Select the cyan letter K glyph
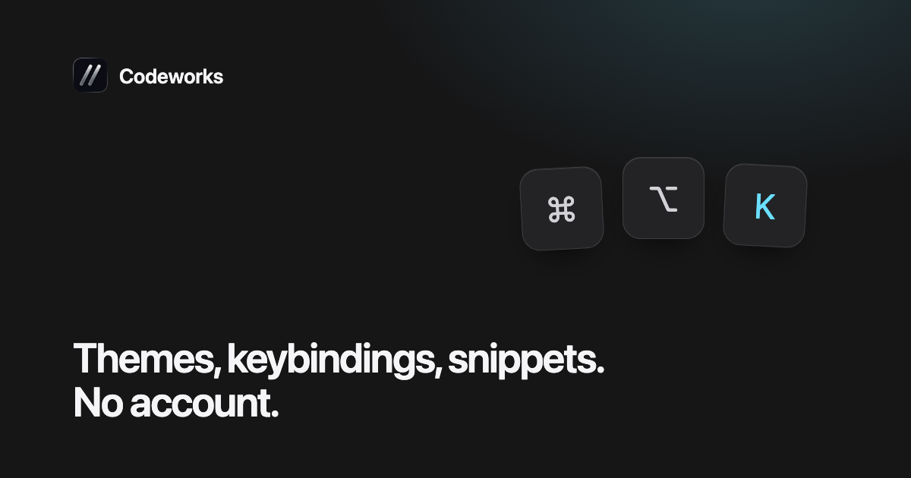 click(x=765, y=207)
